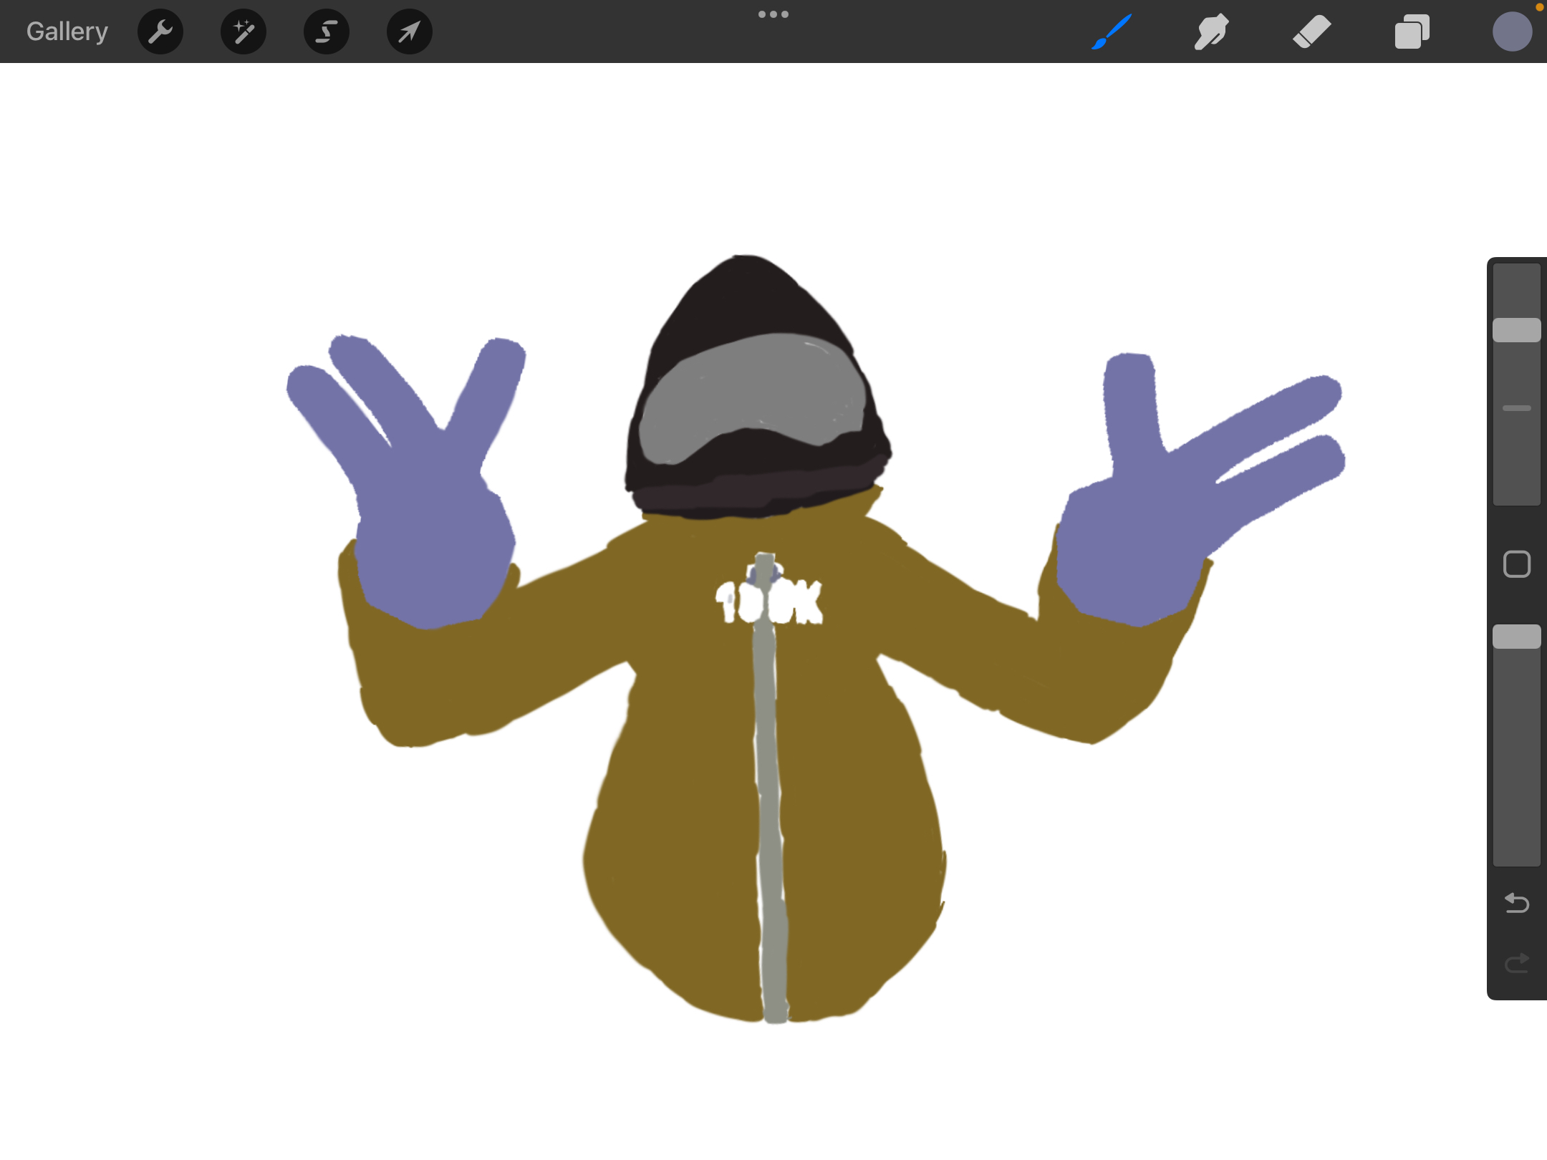
Task: Undo the last action
Action: point(1517,903)
